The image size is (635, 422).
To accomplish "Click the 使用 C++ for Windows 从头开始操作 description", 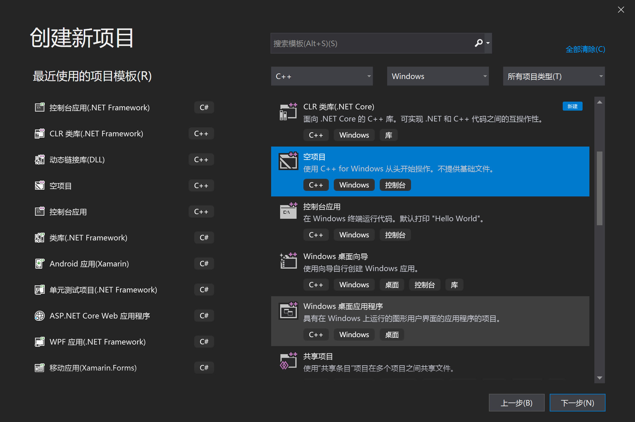I will [399, 169].
